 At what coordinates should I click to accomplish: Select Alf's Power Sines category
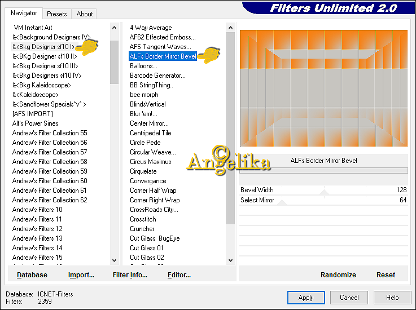click(x=36, y=123)
